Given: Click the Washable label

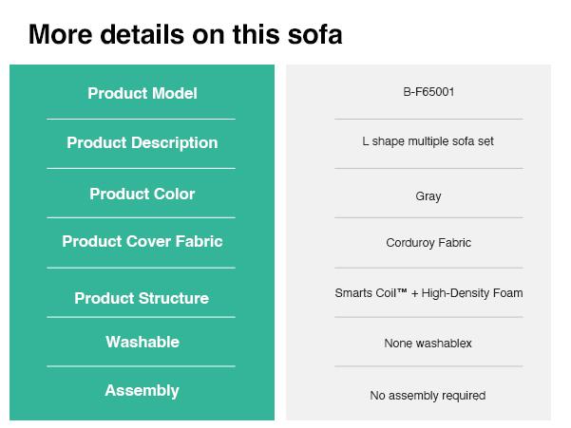Looking at the screenshot, I should (x=143, y=342).
